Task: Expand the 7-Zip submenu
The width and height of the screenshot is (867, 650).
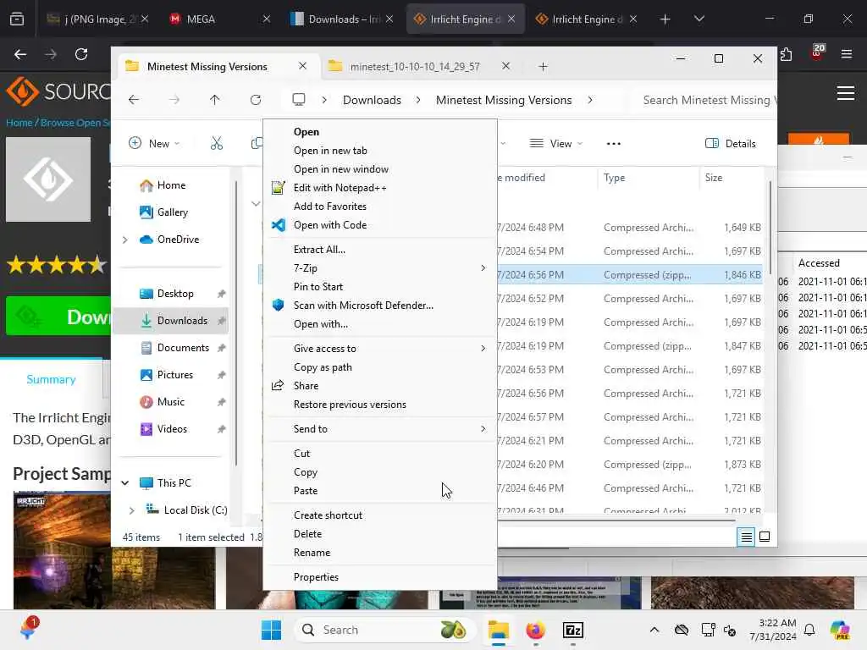Action: click(380, 268)
